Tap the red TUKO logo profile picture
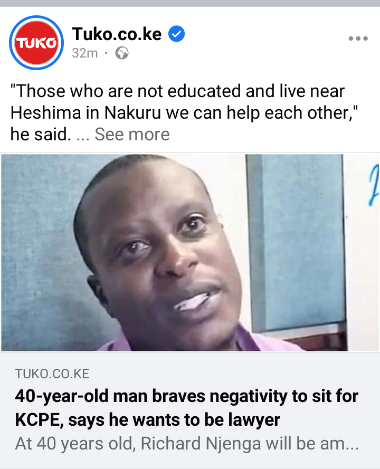Image resolution: width=380 pixels, height=469 pixels. [x=36, y=43]
